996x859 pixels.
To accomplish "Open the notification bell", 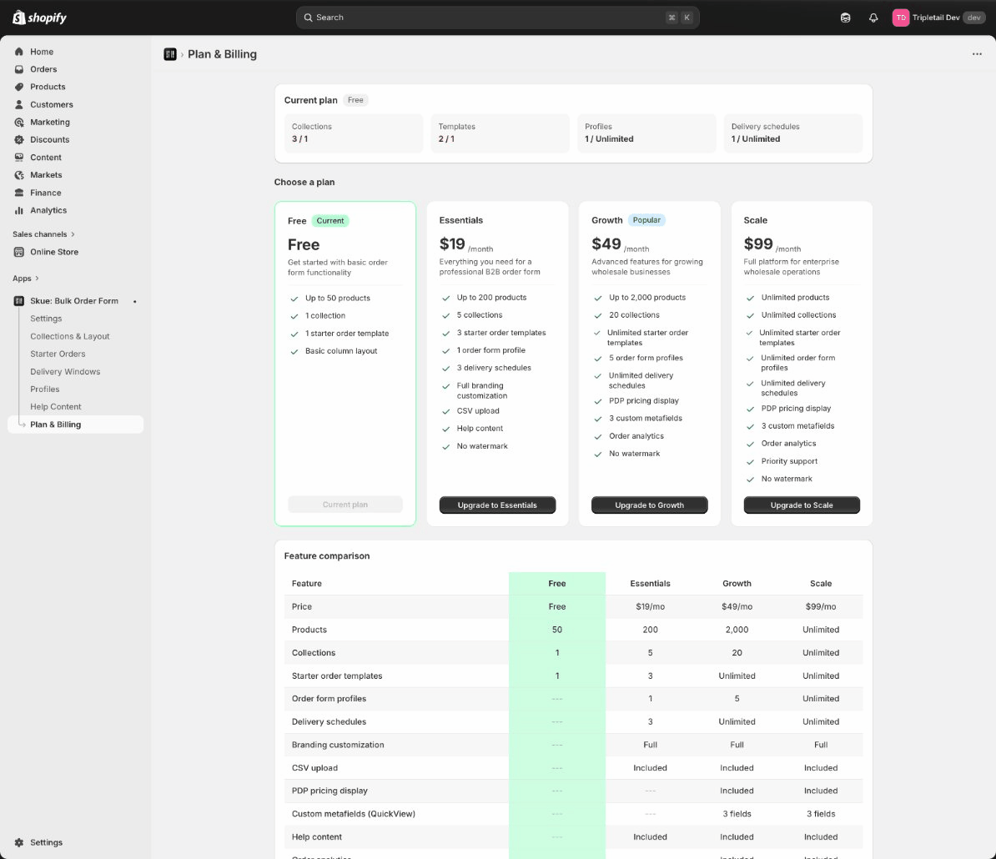I will 873,17.
